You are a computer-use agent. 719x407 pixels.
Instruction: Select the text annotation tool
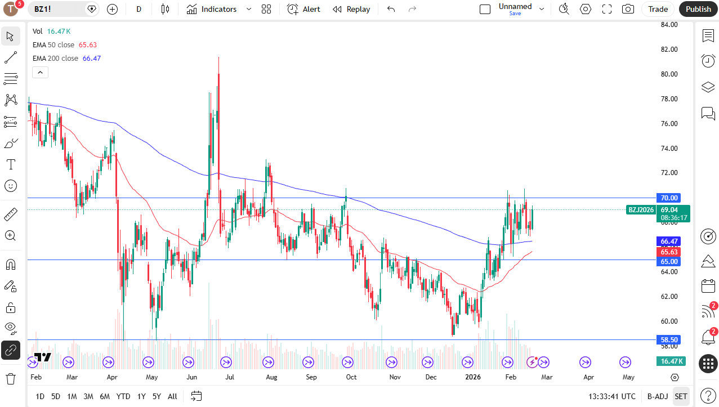click(x=10, y=164)
